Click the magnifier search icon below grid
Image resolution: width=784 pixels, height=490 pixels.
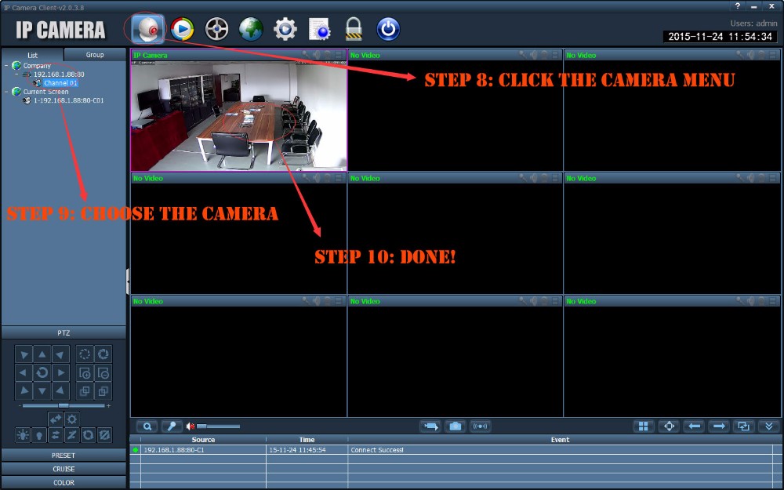coord(147,426)
